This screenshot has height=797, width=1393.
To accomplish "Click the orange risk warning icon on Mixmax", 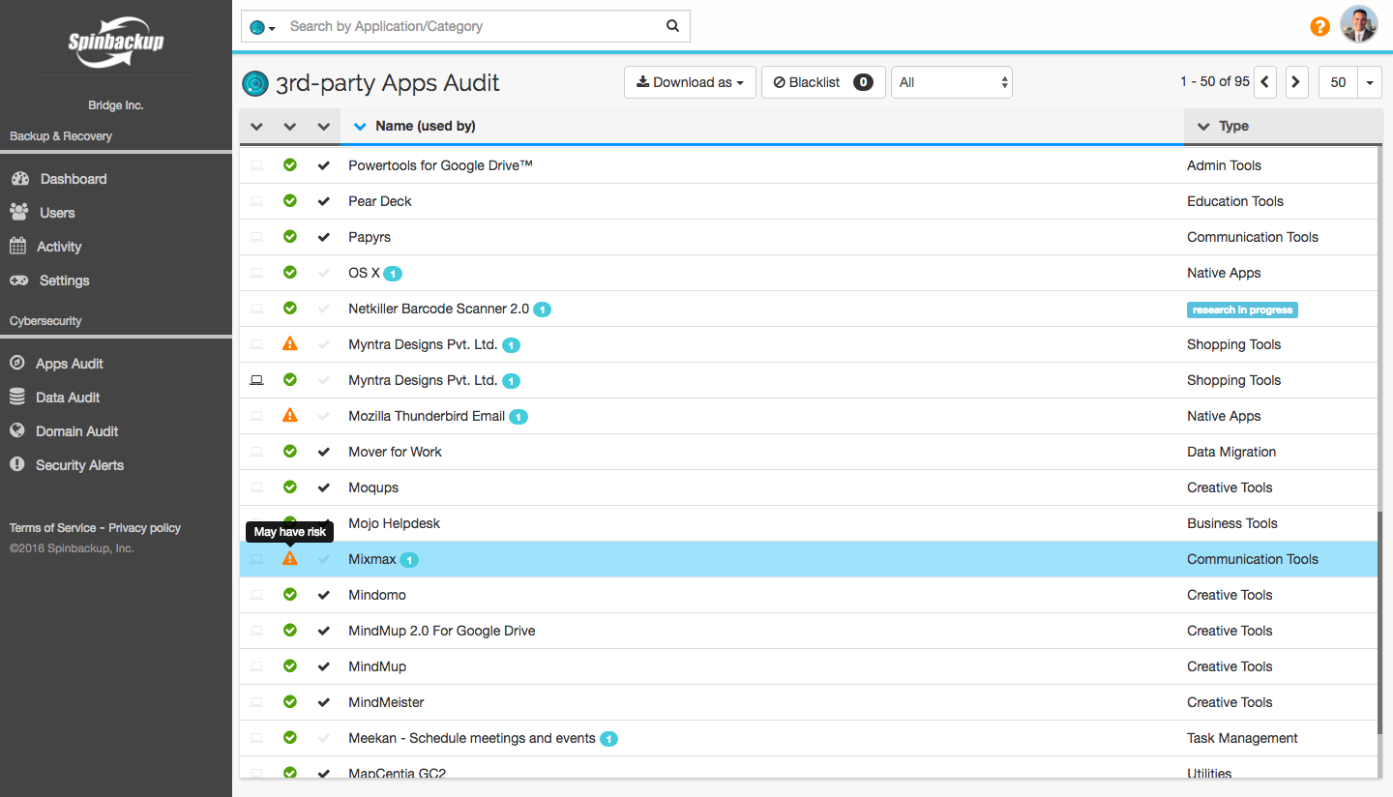I will pos(290,559).
